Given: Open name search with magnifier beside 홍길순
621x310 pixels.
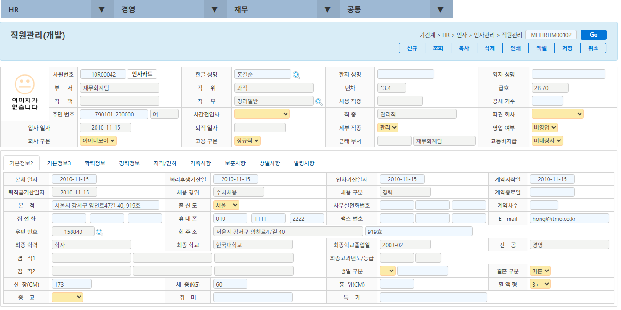Looking at the screenshot, I should click(x=295, y=74).
